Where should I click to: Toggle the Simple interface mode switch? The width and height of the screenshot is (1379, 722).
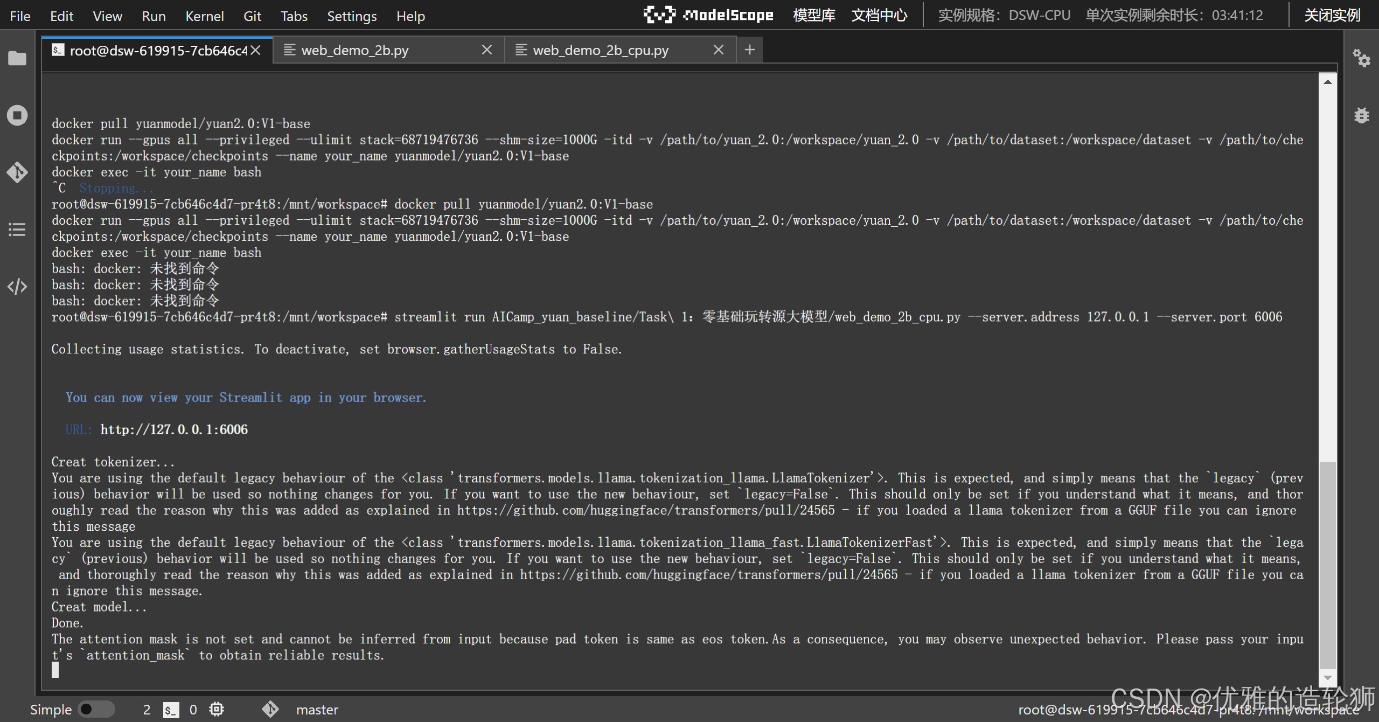coord(96,710)
